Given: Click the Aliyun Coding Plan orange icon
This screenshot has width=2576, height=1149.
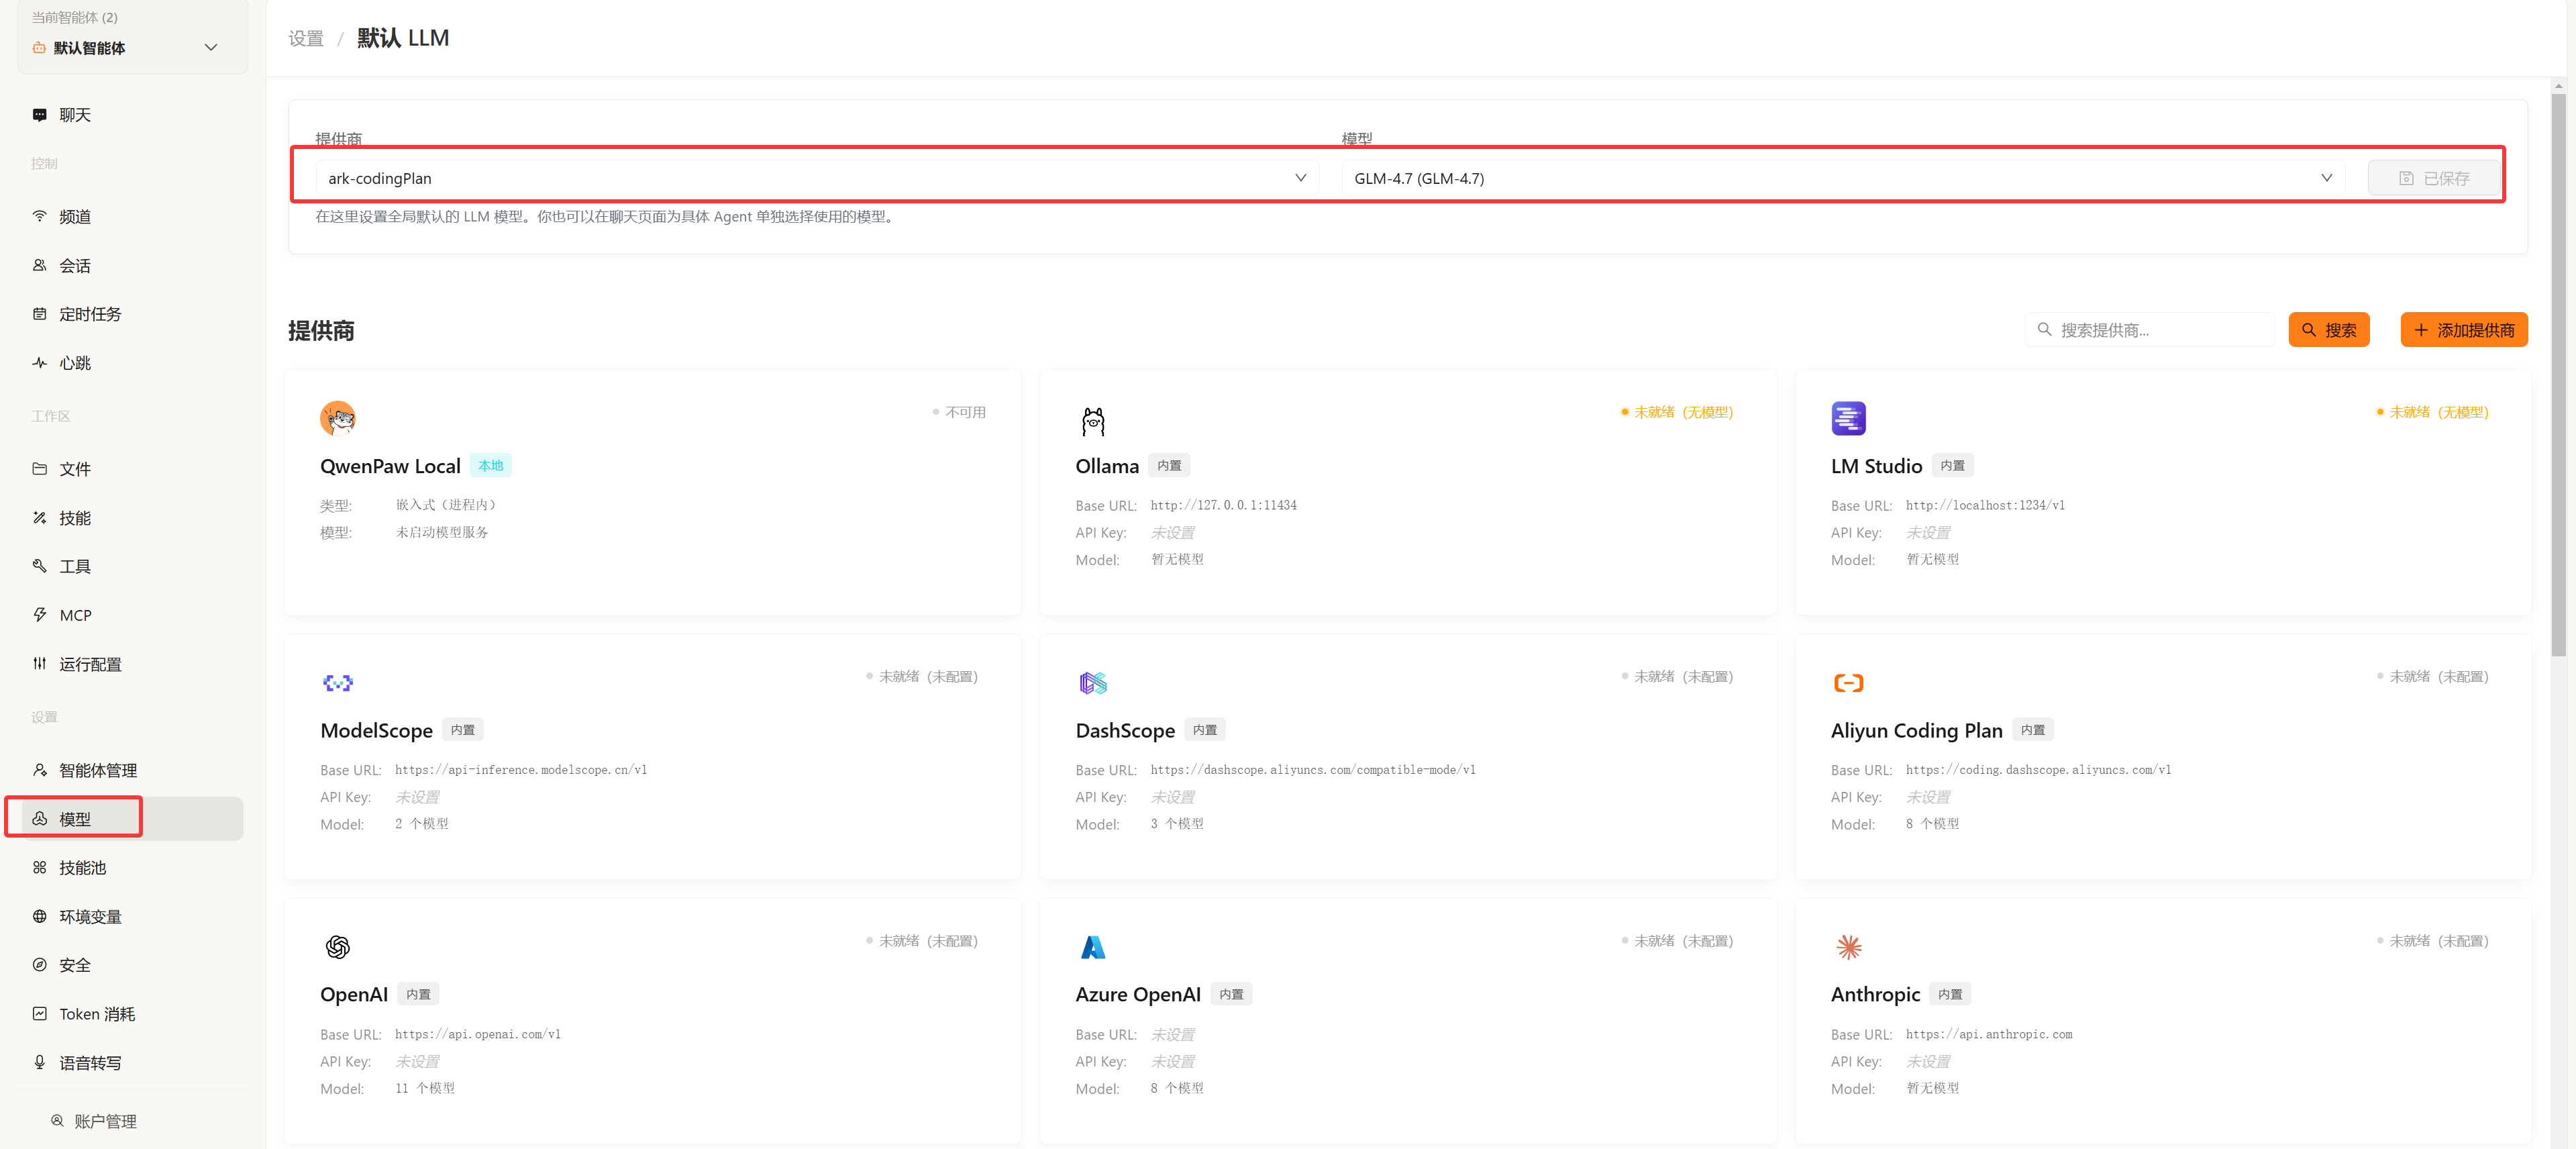Looking at the screenshot, I should (1848, 683).
